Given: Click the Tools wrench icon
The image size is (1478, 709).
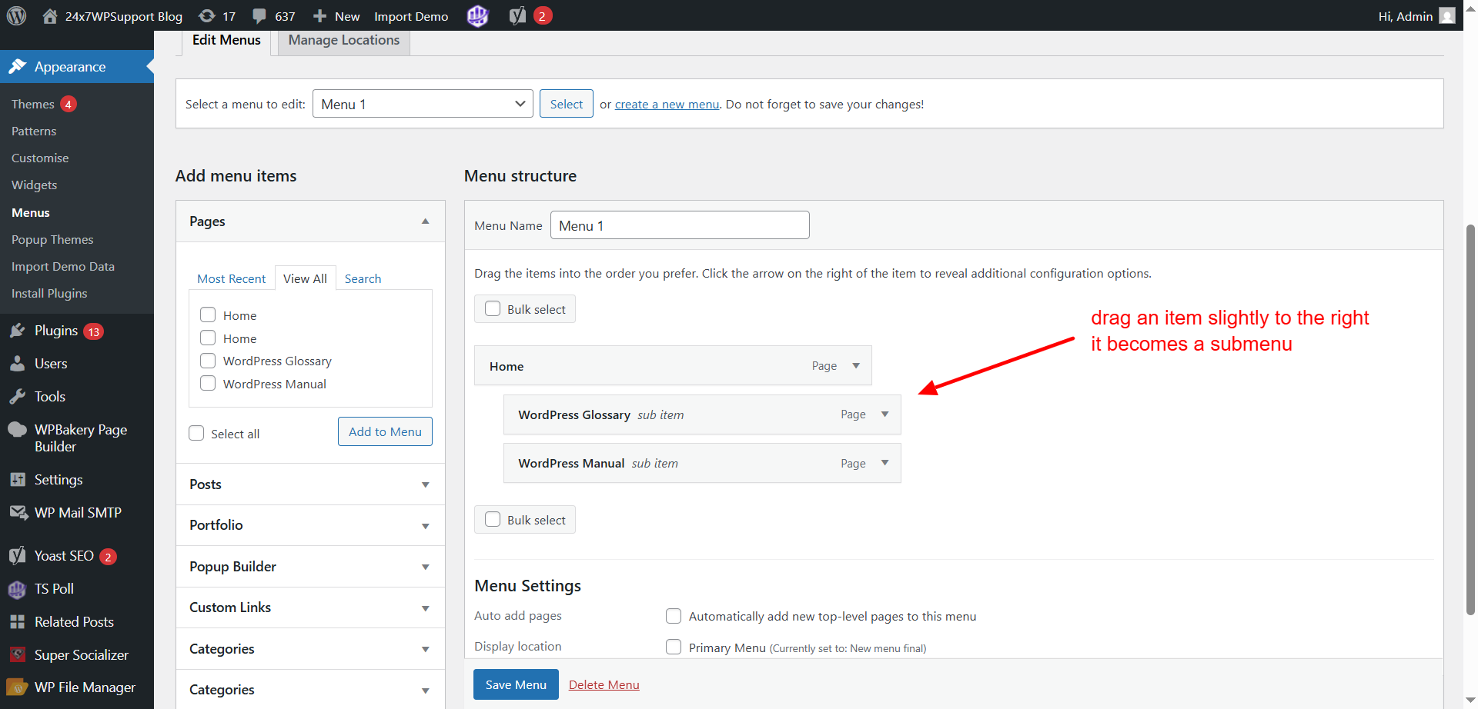Looking at the screenshot, I should pyautogui.click(x=18, y=397).
